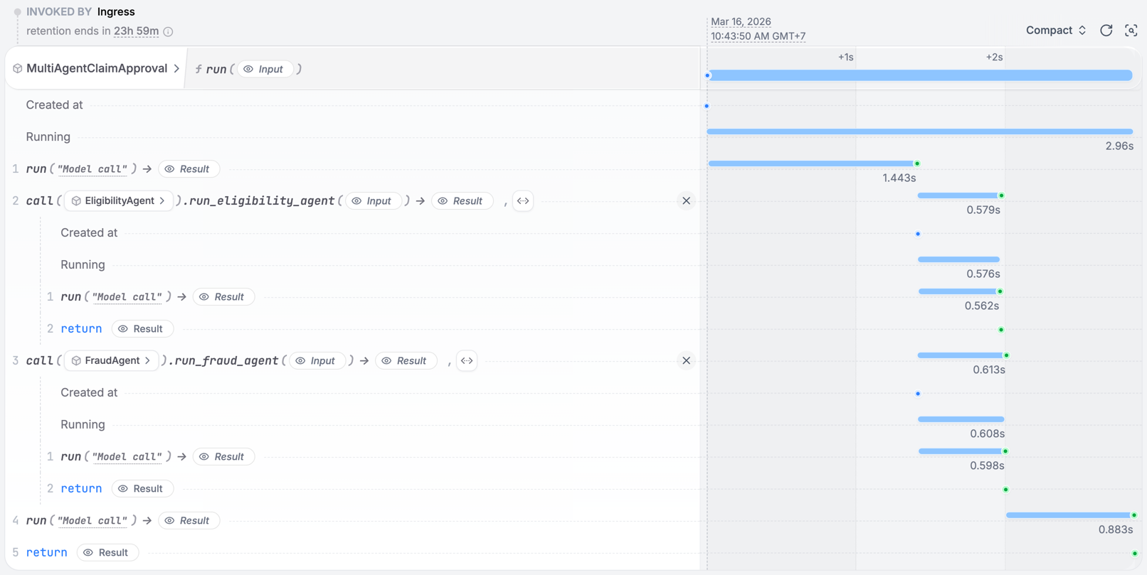
Task: Show Result of run_fraud_agent call
Action: point(405,361)
